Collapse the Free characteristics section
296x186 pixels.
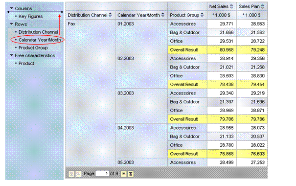pyautogui.click(x=12, y=55)
